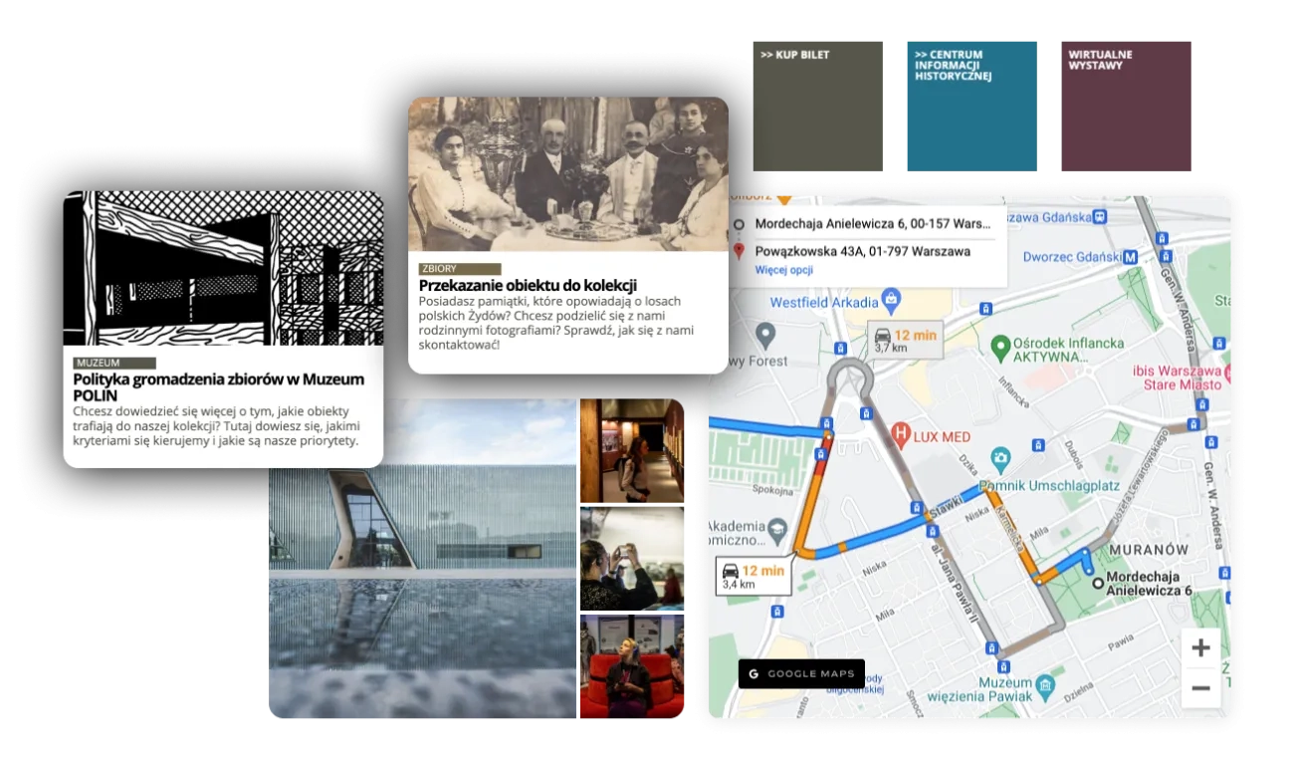Image resolution: width=1294 pixels, height=760 pixels.
Task: Select the Pomnik Umschlagplatz camera marker
Action: (1000, 460)
